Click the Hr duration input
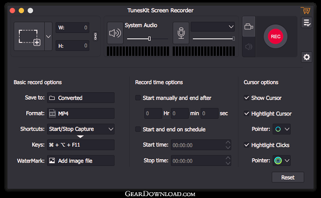The image size is (321, 198). [x=153, y=113]
